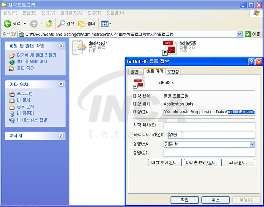264x207 pixels.
Task: Click the 아이콘 변경(C)... button
Action: click(x=201, y=163)
